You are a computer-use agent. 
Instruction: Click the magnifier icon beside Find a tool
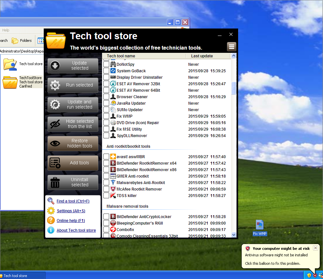coord(51,201)
